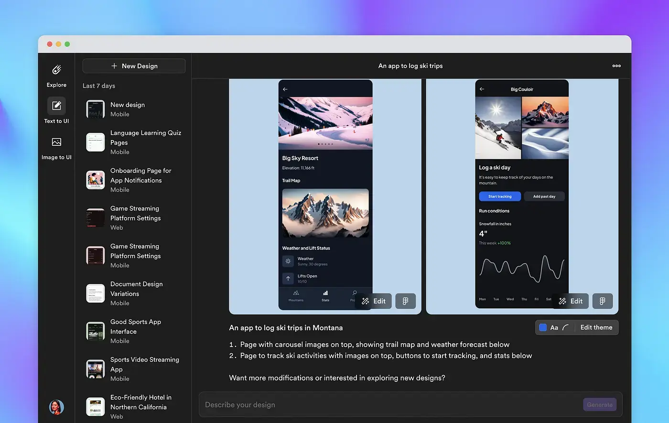Open the Image to UI tool
The width and height of the screenshot is (669, 423).
pyautogui.click(x=56, y=142)
